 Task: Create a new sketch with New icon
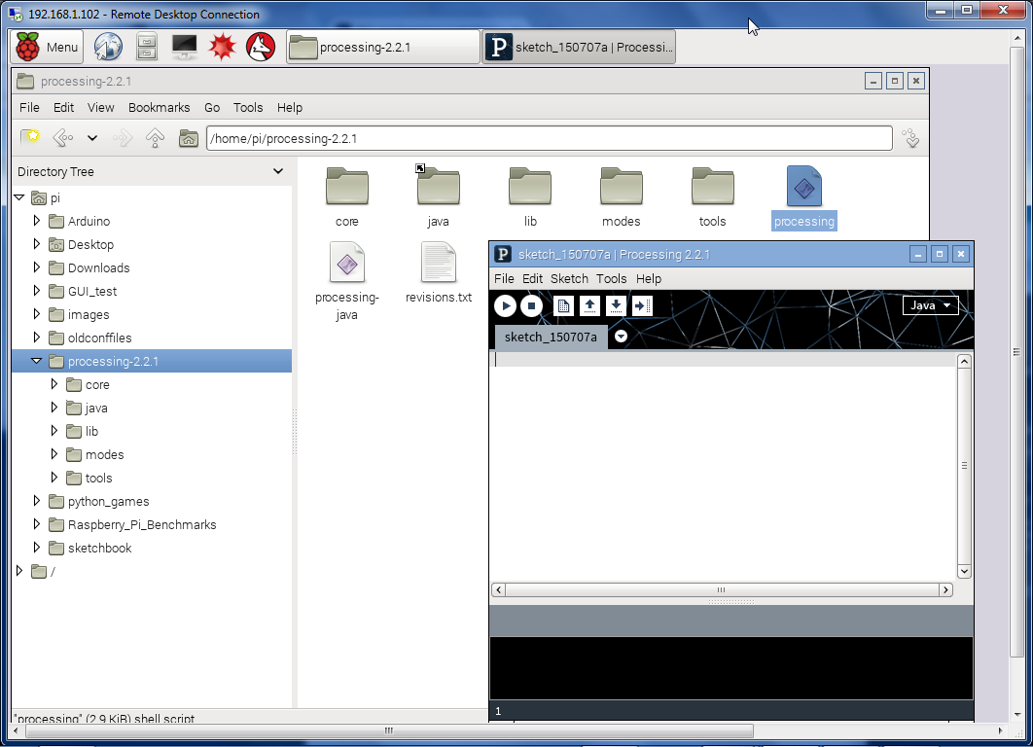point(563,306)
